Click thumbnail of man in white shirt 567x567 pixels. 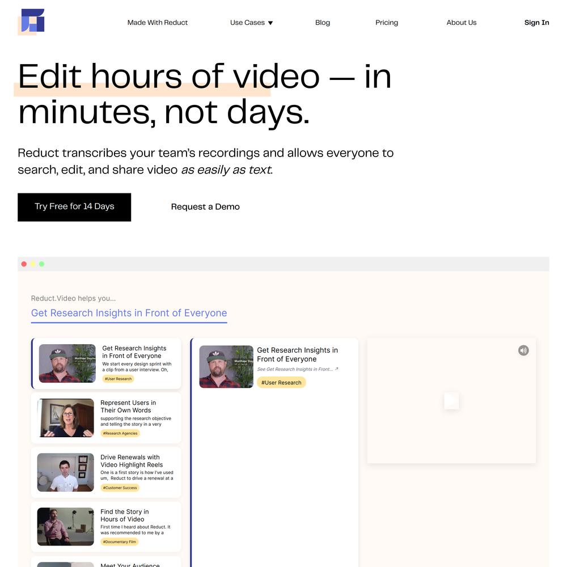click(65, 472)
